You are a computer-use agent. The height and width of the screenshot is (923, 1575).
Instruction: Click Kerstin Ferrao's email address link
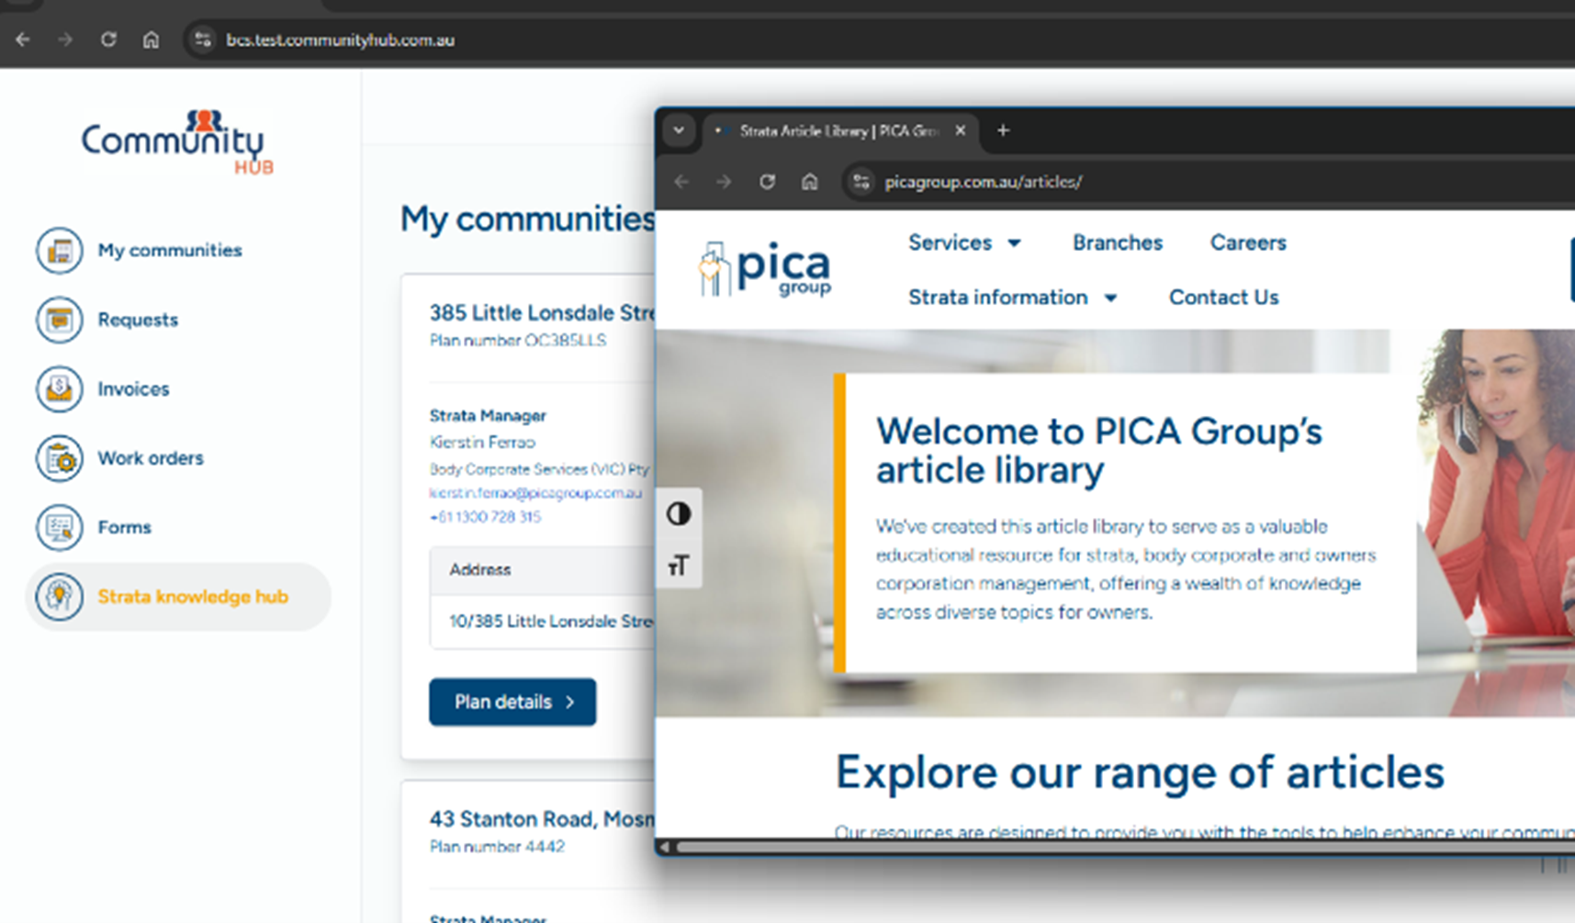535,493
